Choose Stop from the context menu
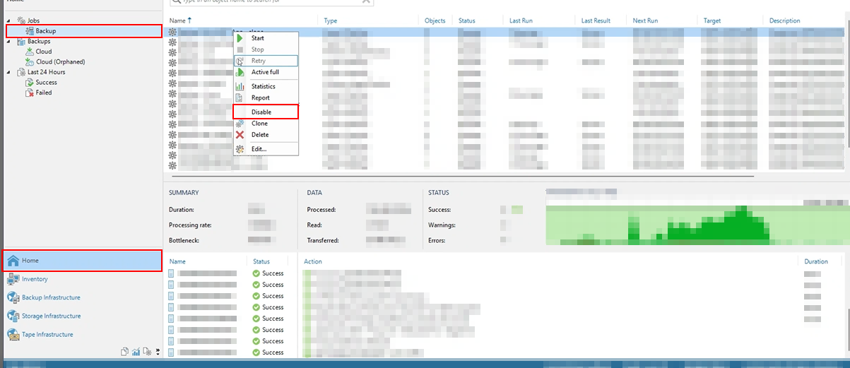Viewport: 850px width, 368px height. point(266,49)
